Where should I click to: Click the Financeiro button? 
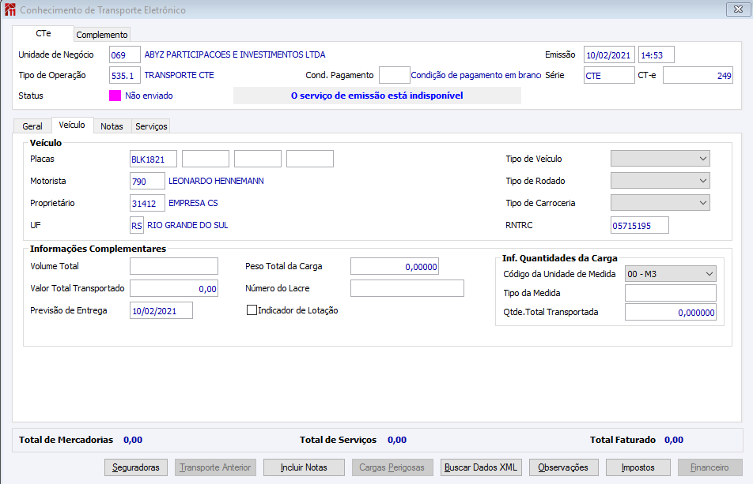(x=709, y=467)
